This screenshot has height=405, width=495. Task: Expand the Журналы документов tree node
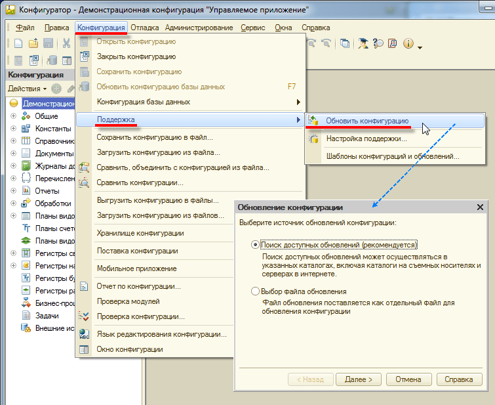[13, 165]
